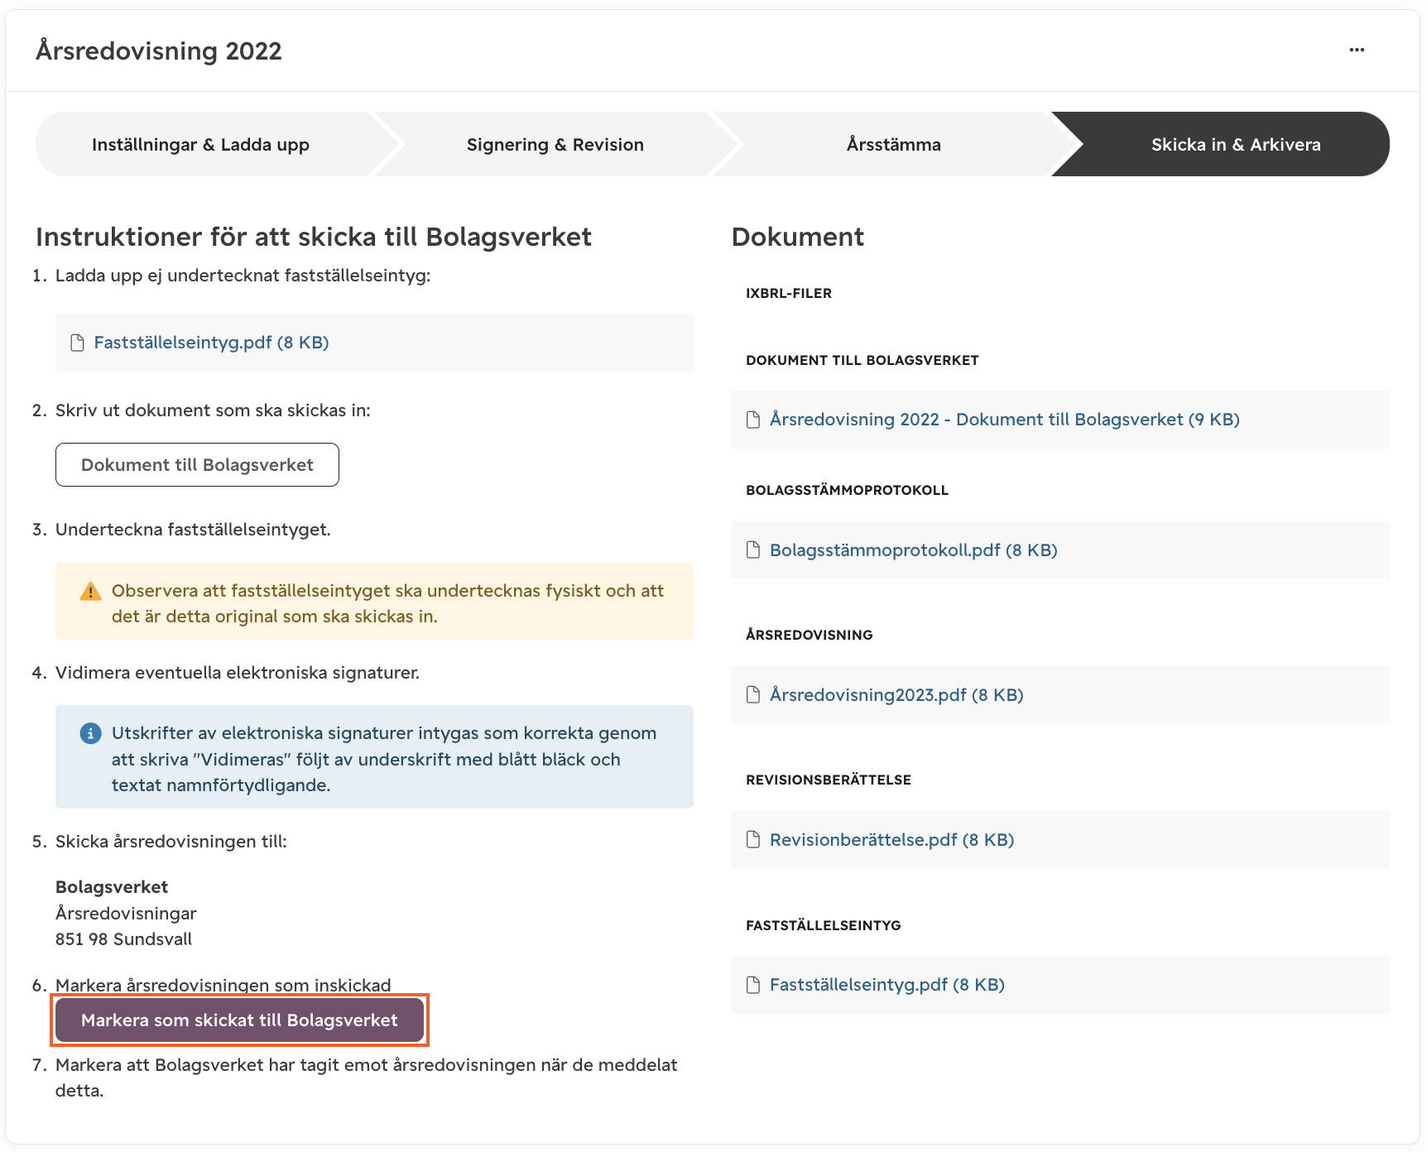Click the IXBRL-FILER section heading

[789, 293]
